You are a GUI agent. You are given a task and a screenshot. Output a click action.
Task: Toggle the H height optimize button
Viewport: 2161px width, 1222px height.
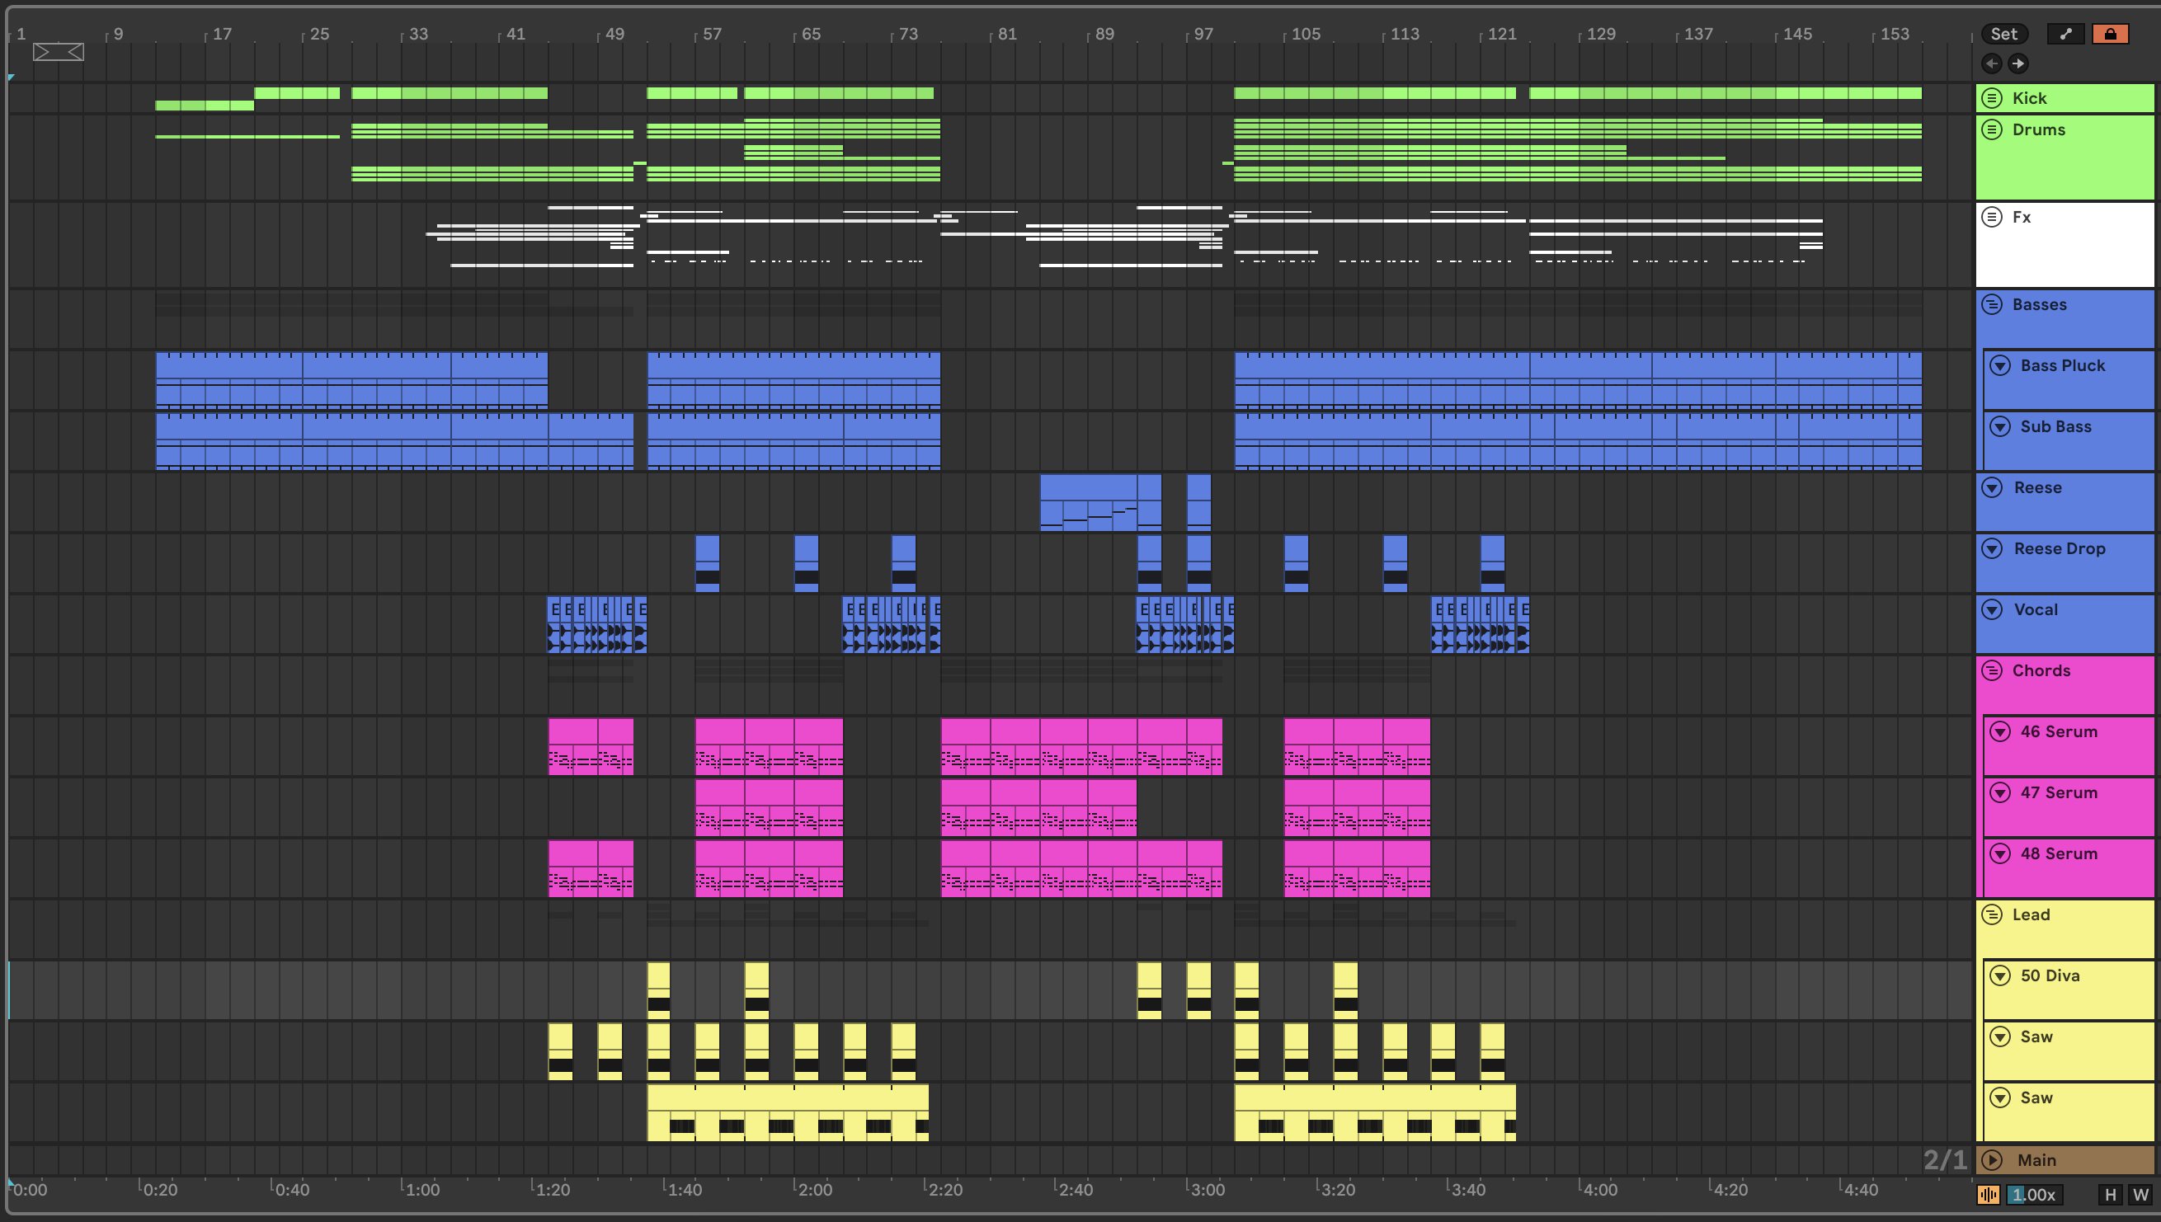(x=2110, y=1194)
